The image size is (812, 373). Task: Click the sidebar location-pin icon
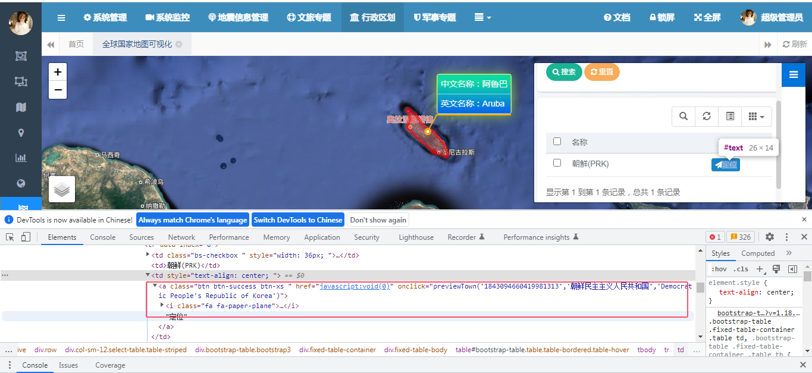tap(21, 133)
